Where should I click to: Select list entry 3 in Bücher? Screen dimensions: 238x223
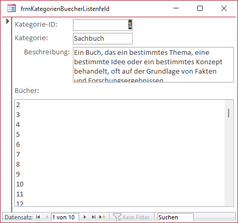119,115
